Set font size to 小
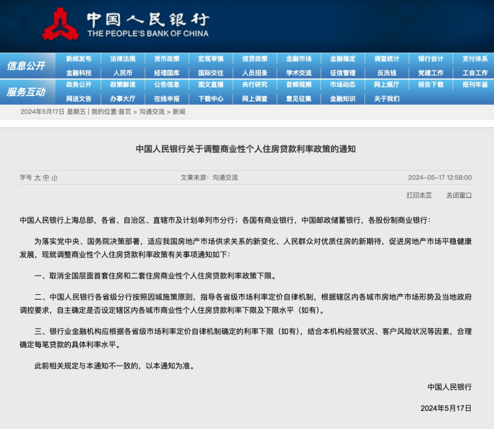The height and width of the screenshot is (429, 494). pos(55,178)
